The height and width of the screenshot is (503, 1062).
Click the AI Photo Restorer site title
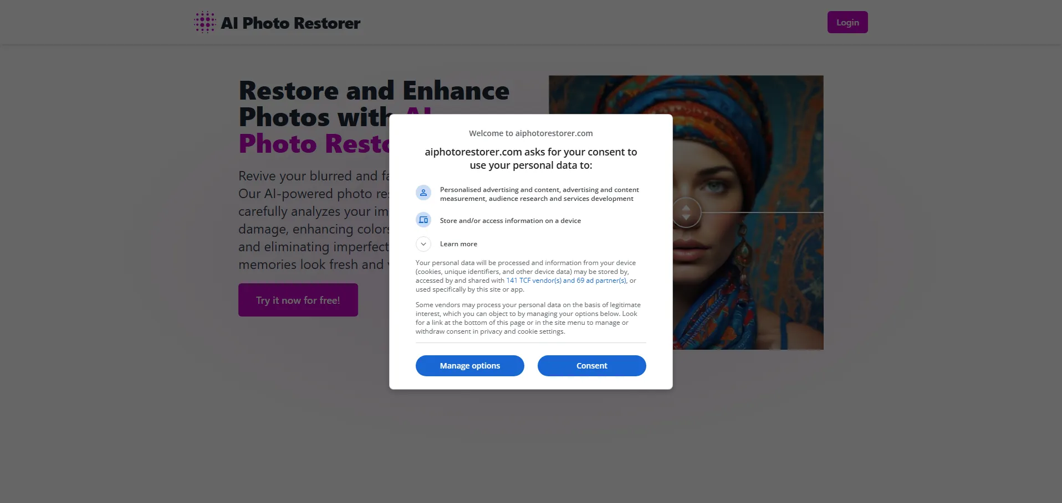(x=290, y=23)
